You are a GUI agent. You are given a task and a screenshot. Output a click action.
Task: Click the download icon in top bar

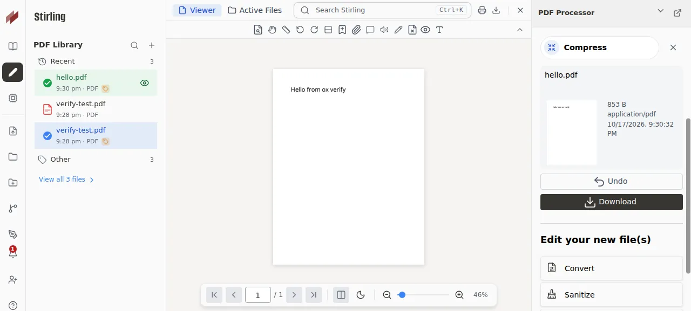pyautogui.click(x=497, y=10)
